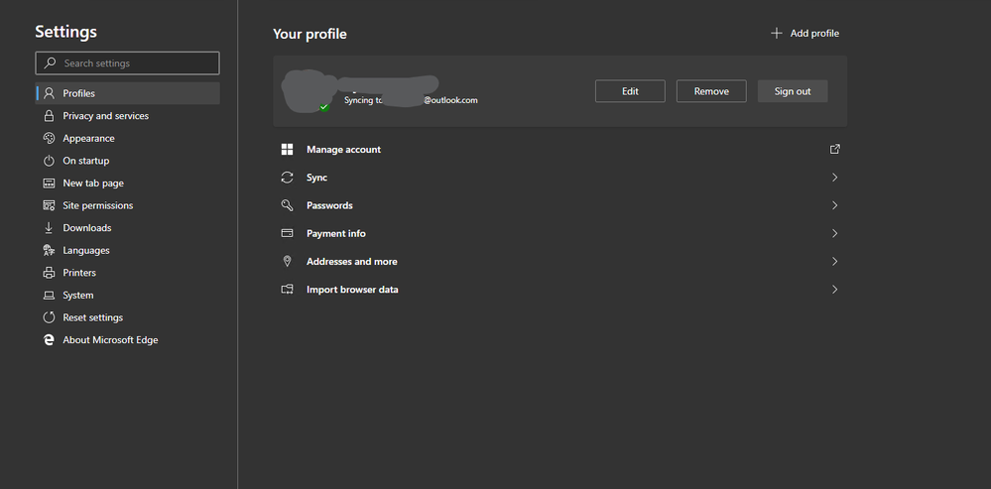Open Manage account link
Viewport: 991px width, 489px height.
coord(559,150)
